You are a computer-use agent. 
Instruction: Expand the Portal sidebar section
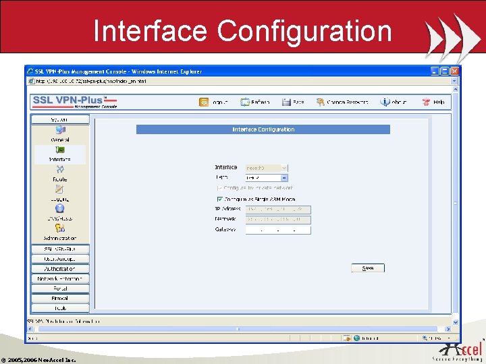(60, 289)
